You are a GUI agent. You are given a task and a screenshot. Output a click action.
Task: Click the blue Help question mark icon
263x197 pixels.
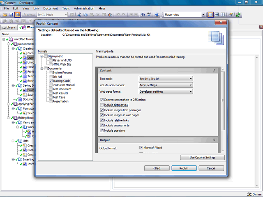pos(157,15)
